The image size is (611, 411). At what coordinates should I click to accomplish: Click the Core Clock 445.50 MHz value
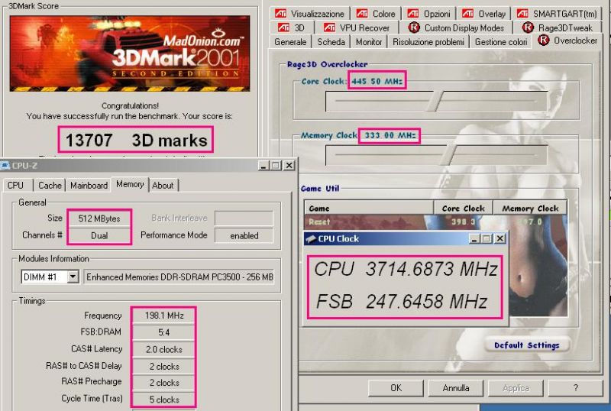377,81
